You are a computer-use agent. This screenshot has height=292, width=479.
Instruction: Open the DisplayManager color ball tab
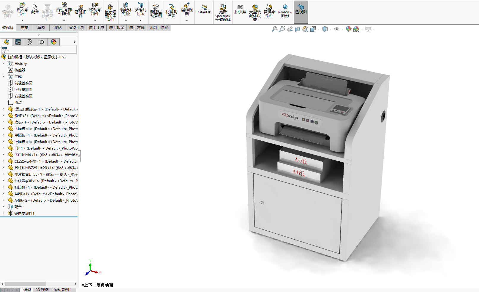pyautogui.click(x=54, y=42)
